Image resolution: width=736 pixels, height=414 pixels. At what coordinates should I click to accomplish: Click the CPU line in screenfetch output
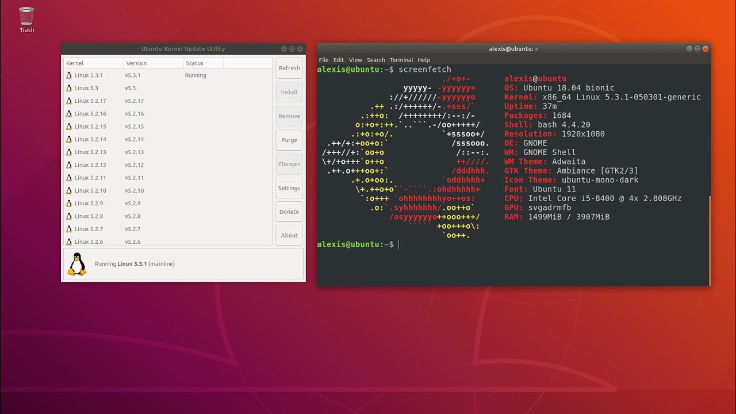(x=593, y=198)
